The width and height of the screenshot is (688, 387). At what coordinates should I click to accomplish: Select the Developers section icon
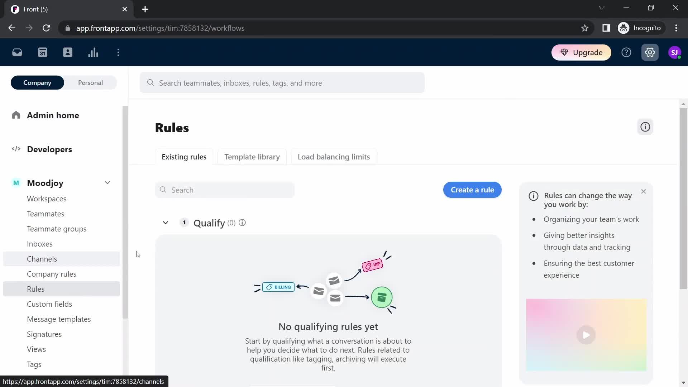click(16, 149)
